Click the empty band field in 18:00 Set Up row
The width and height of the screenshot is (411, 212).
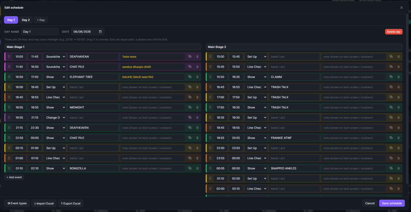[93, 87]
